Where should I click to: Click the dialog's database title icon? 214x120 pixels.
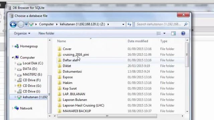click(12, 16)
